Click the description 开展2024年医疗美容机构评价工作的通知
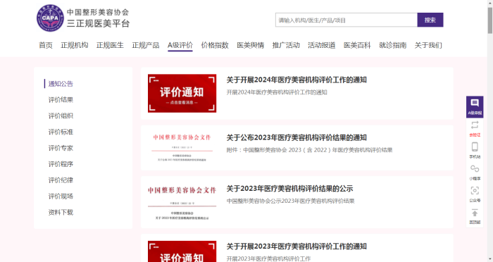This screenshot has width=493, height=262. point(277,92)
